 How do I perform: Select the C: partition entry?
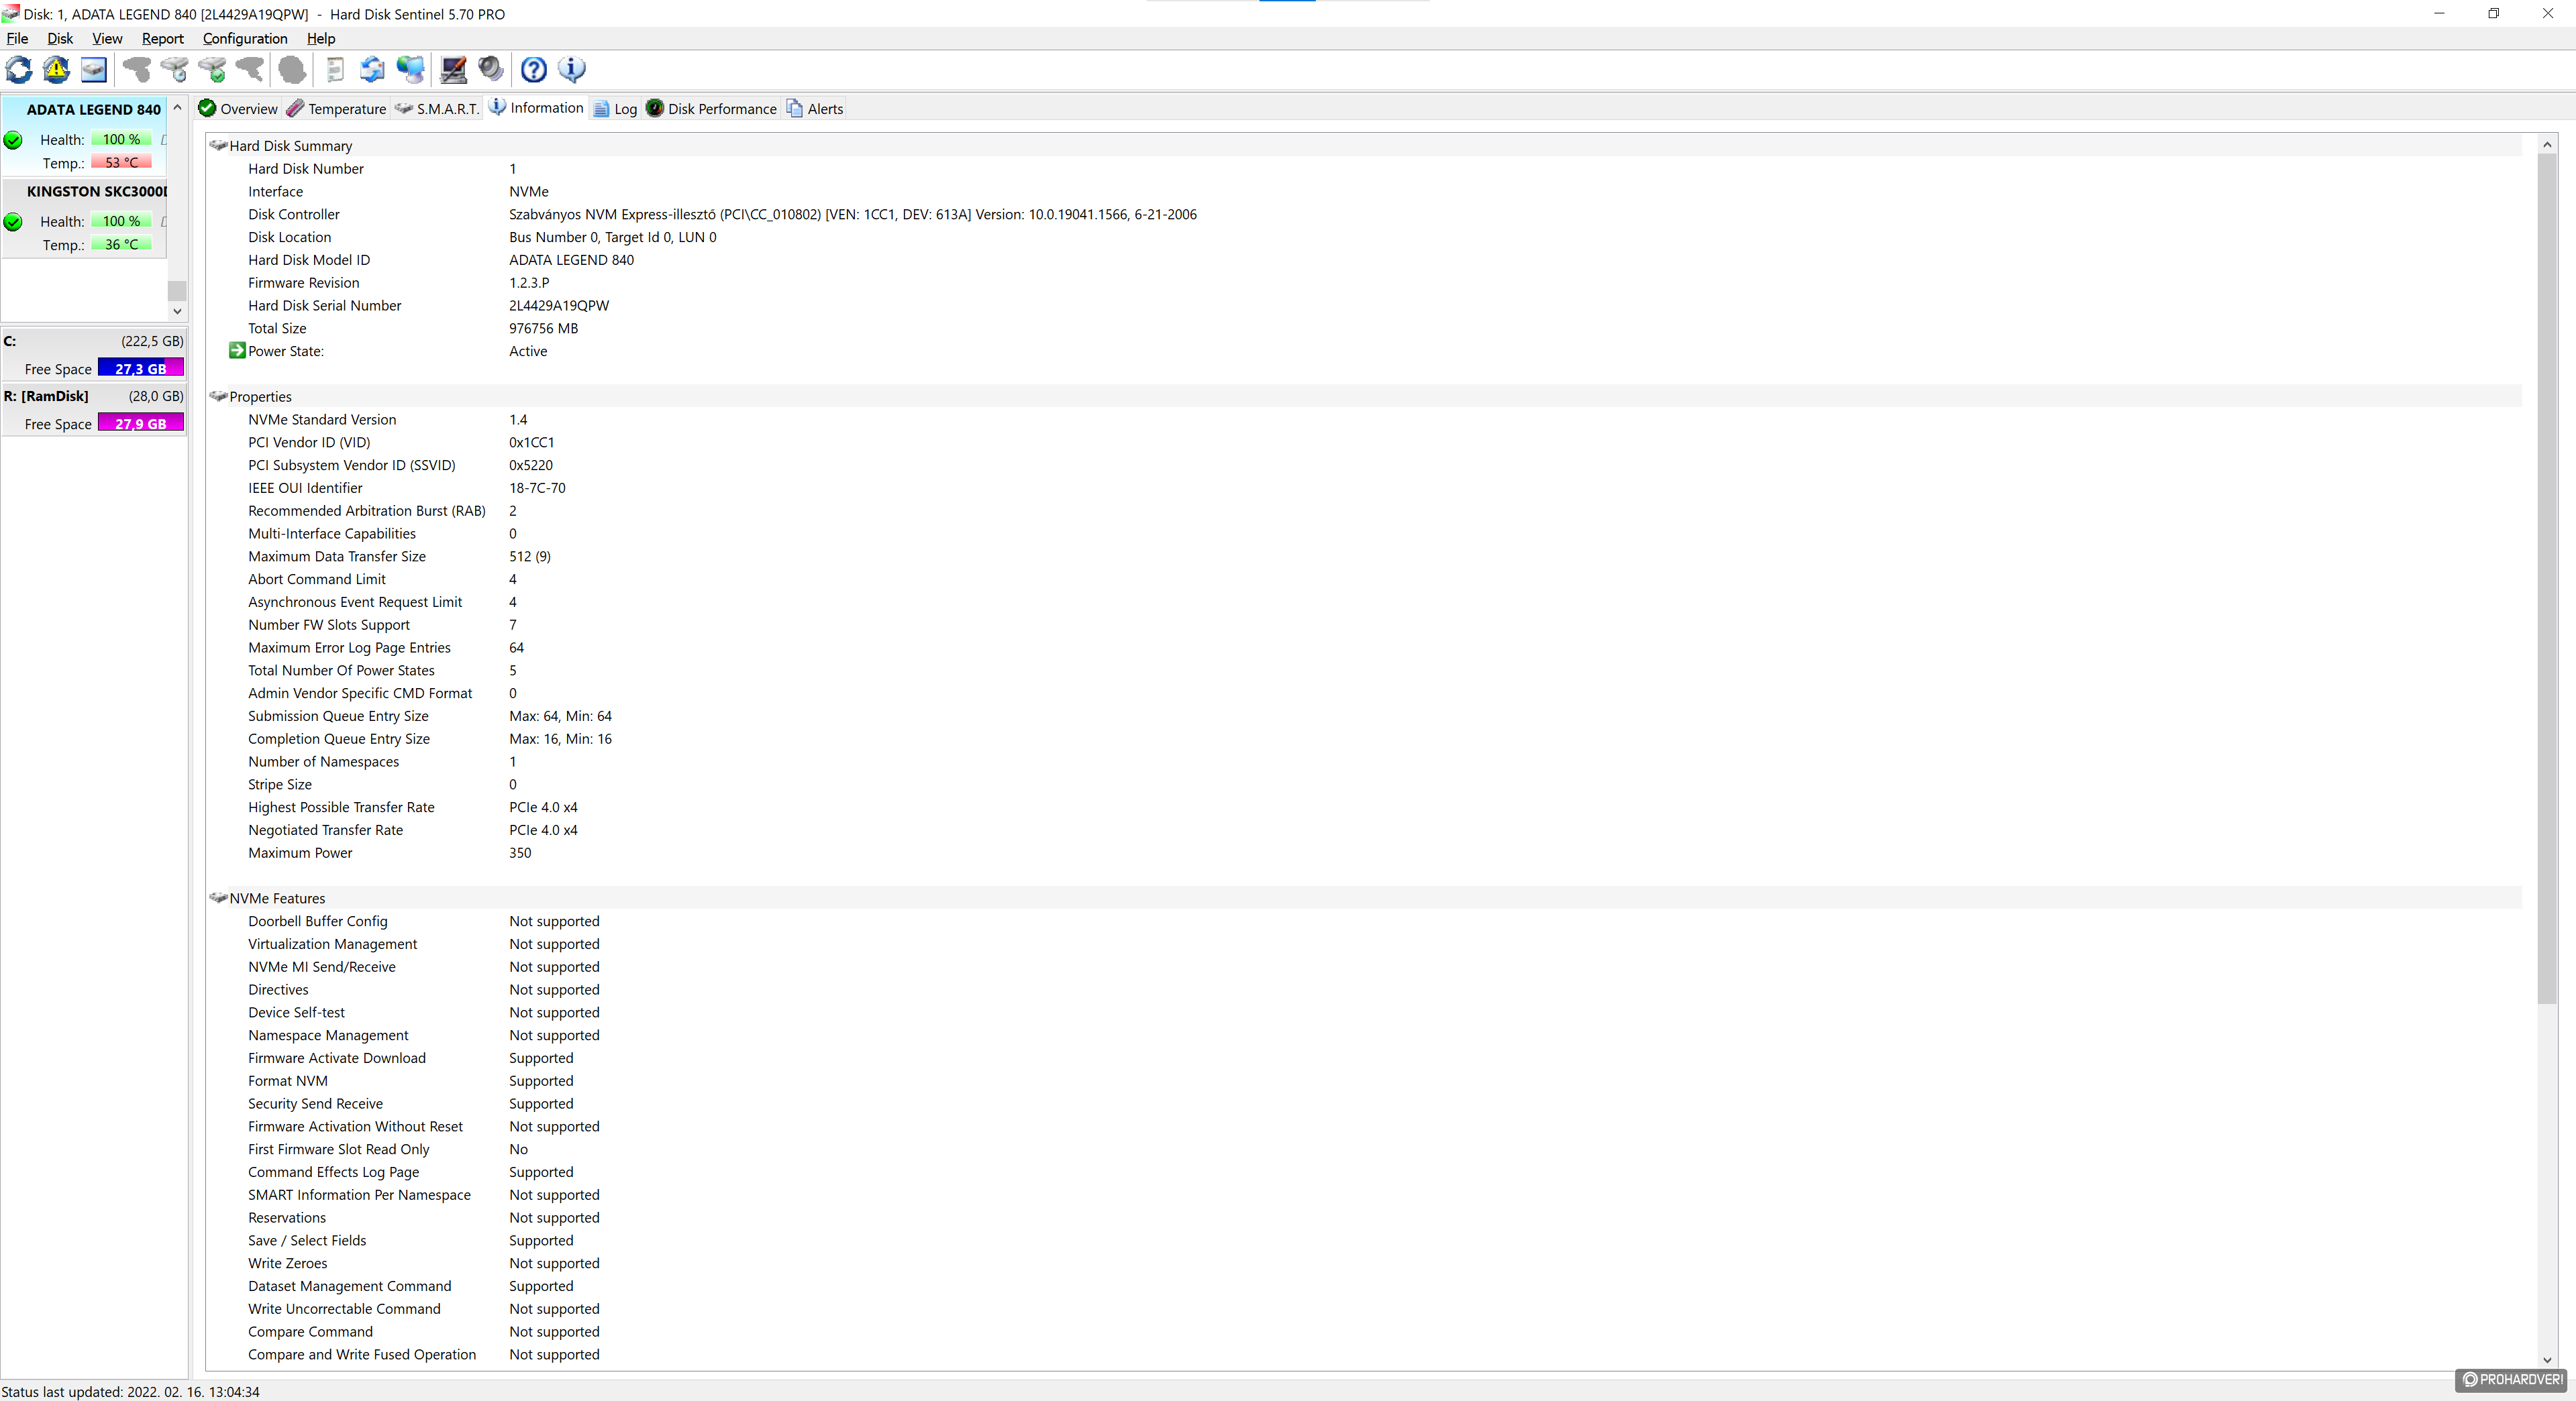point(94,355)
